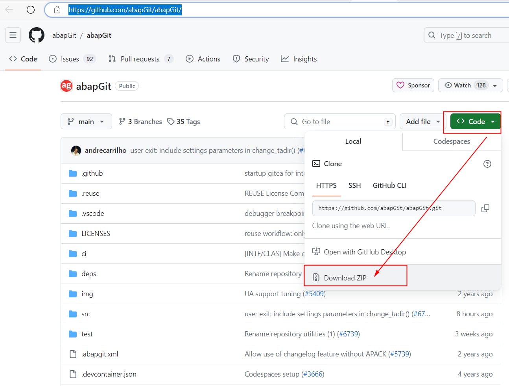Screen dimensions: 509x386
Task: Click the .abapgit.xml file icon
Action: pos(73,354)
